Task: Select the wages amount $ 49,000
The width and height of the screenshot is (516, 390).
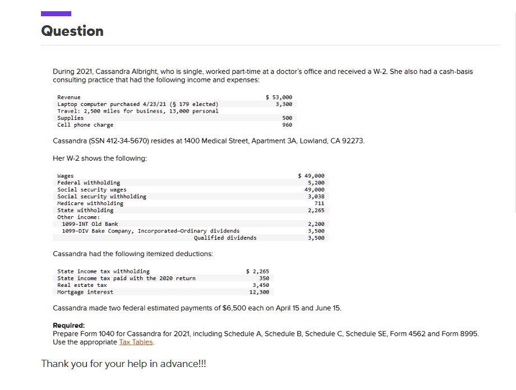Action: coord(311,176)
